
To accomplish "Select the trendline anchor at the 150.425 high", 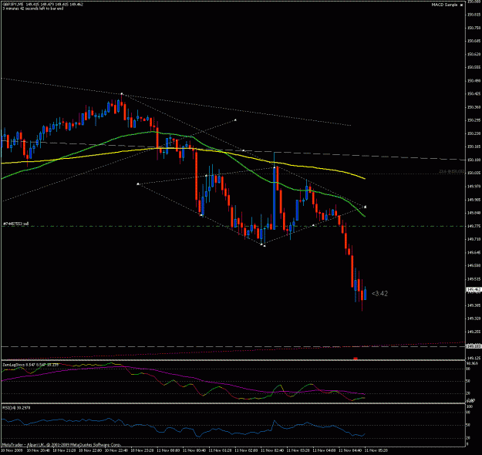I will pyautogui.click(x=122, y=93).
